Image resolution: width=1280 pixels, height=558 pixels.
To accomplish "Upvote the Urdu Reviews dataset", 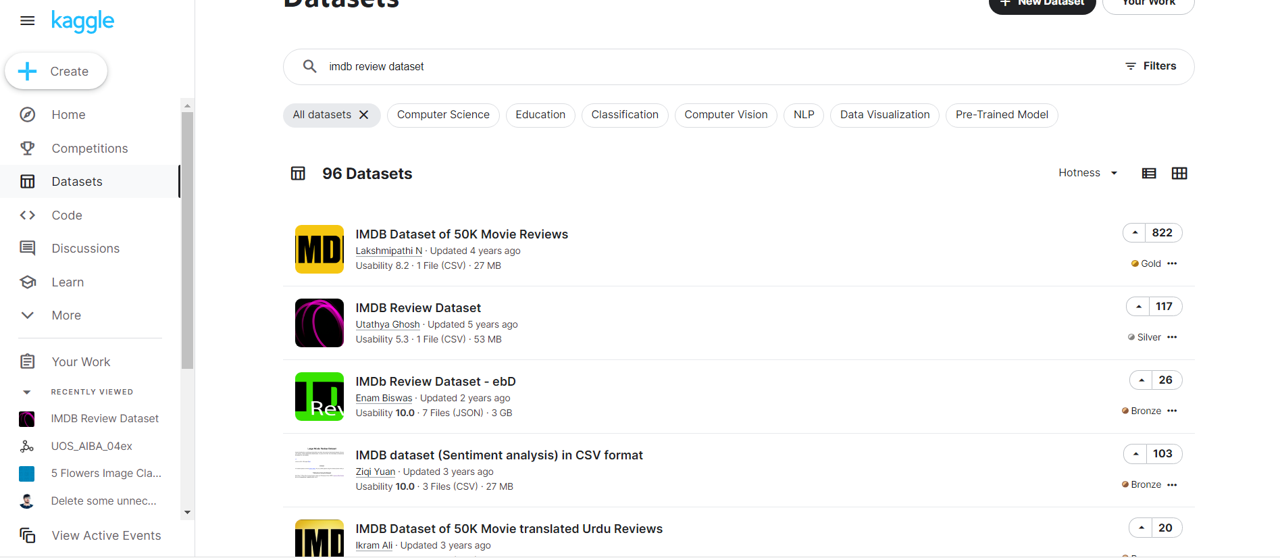I will click(1141, 528).
